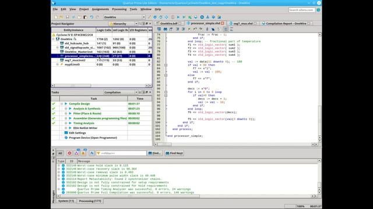The height and width of the screenshot is (209, 373).
Task: Expand the Analysis & Synthesis task
Action: [66, 109]
